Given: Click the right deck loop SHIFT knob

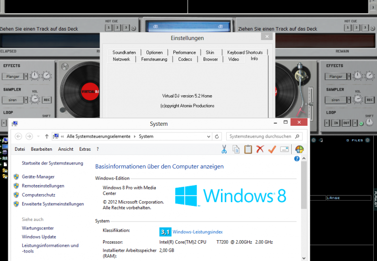Looking at the screenshot, I should [369, 122].
